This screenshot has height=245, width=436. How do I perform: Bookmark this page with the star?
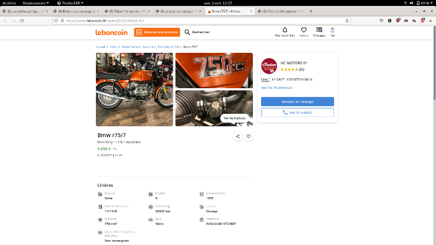click(x=347, y=21)
